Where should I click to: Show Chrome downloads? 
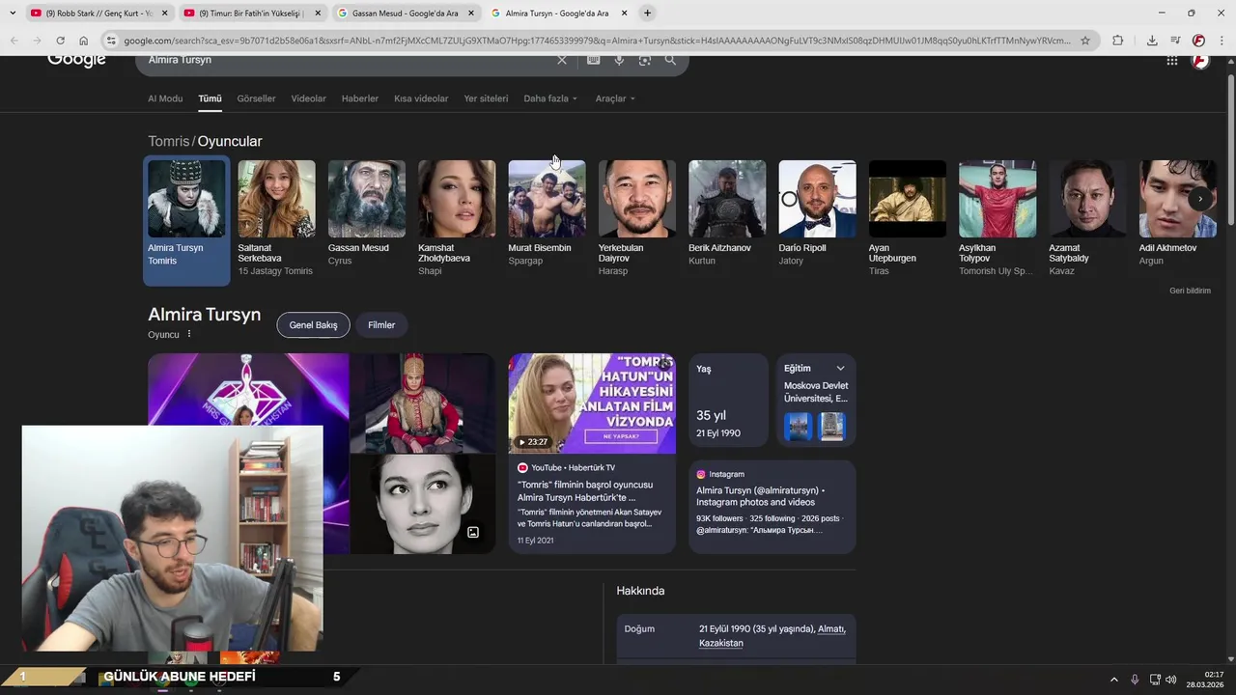coord(1152,41)
